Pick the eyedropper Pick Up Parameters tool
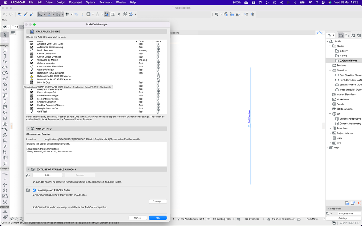 26,14
